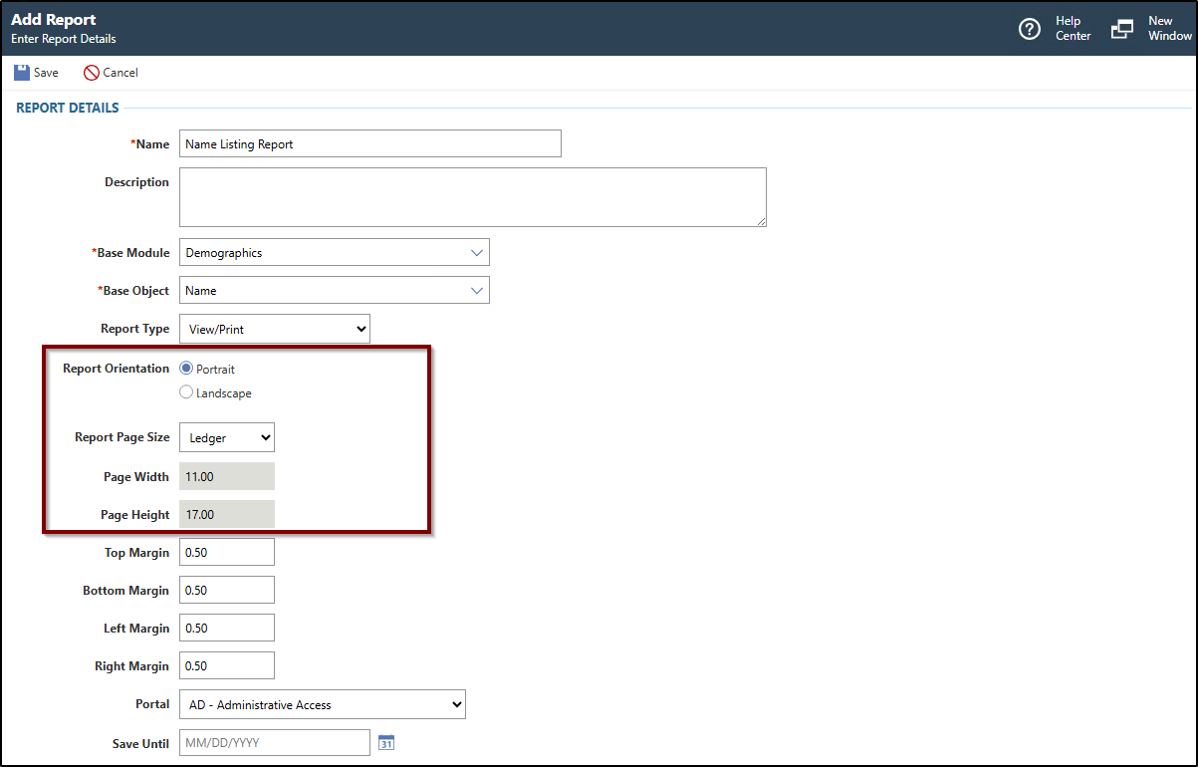
Task: Expand the Base Object dropdown
Action: (334, 291)
